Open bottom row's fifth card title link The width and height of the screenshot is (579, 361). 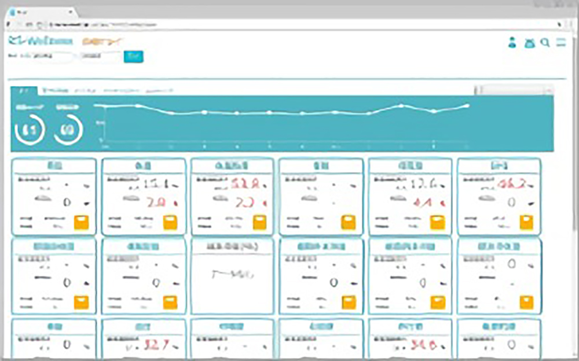click(411, 327)
